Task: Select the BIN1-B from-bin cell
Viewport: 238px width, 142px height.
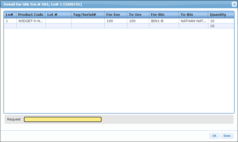Action: [x=164, y=21]
